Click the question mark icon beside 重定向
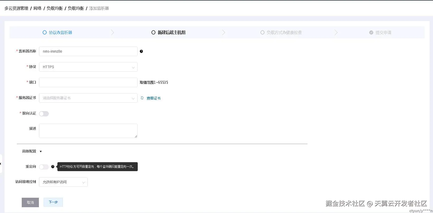Image resolution: width=433 pixels, height=213 pixels. (53, 167)
